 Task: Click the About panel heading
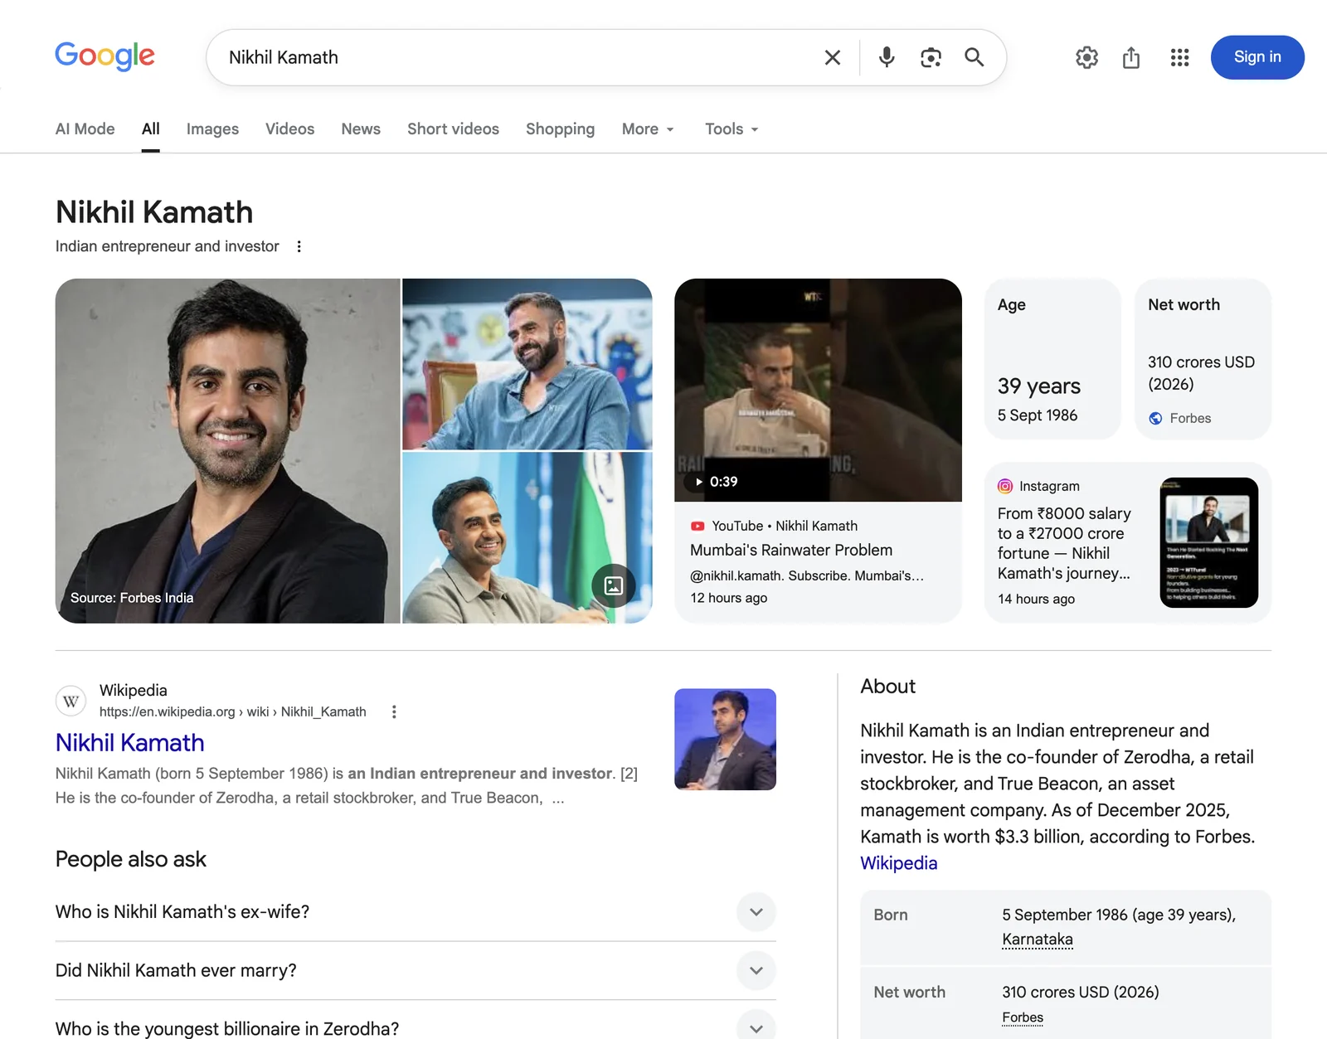coord(887,687)
